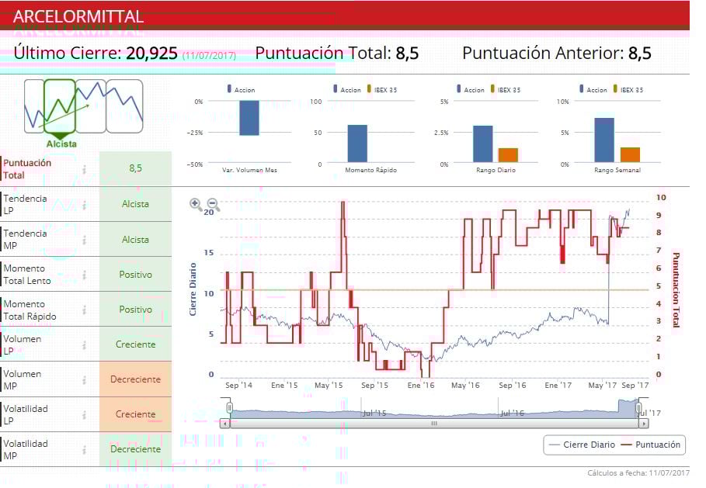Click the Puntuación Total: 8,5 header text
The height and width of the screenshot is (488, 706).
click(x=337, y=53)
